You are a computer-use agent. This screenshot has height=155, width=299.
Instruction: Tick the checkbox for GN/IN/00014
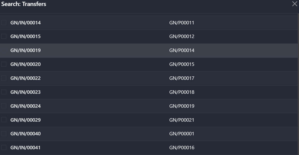point(4,23)
